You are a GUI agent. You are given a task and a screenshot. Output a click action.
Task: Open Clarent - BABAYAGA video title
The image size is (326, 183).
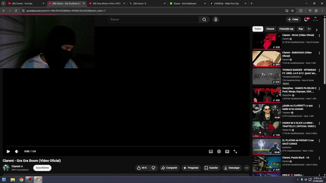tap(297, 54)
